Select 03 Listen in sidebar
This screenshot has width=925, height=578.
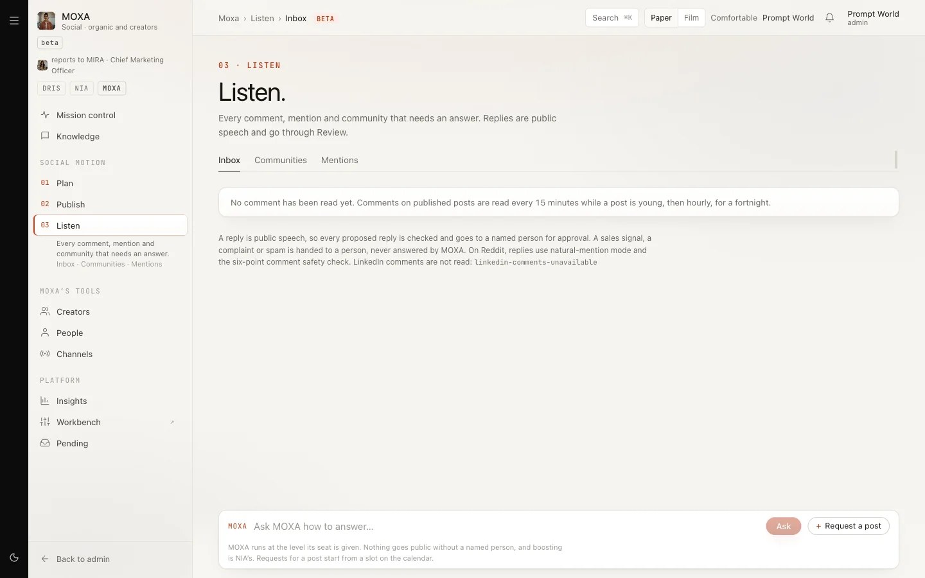(x=110, y=225)
